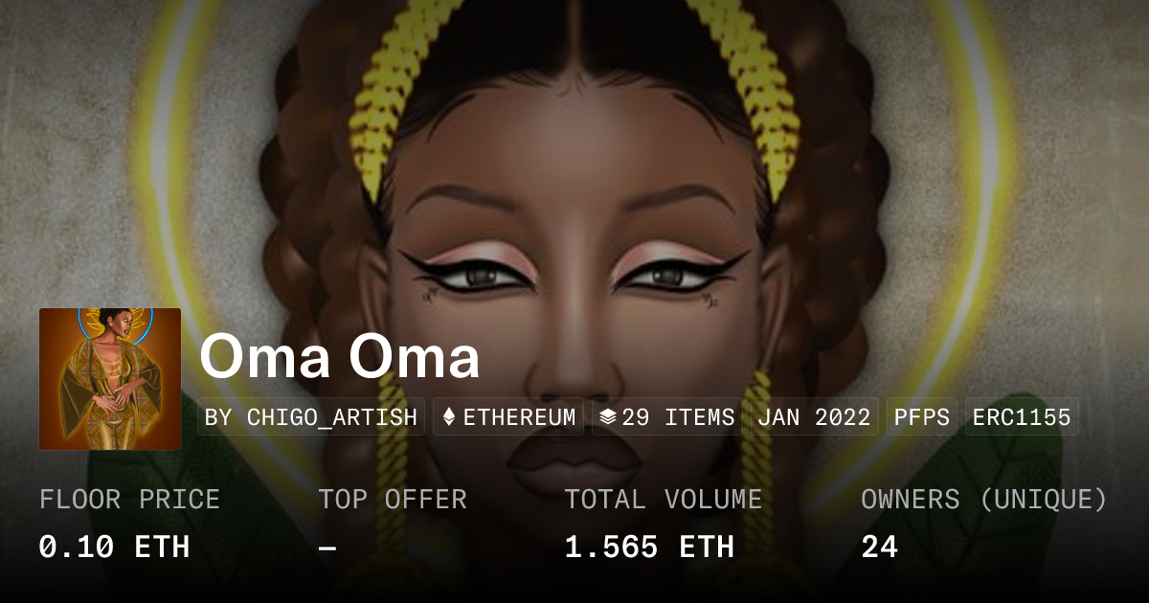Open creator BY CHIGO_ARTISH badge
This screenshot has height=603, width=1149.
[311, 417]
